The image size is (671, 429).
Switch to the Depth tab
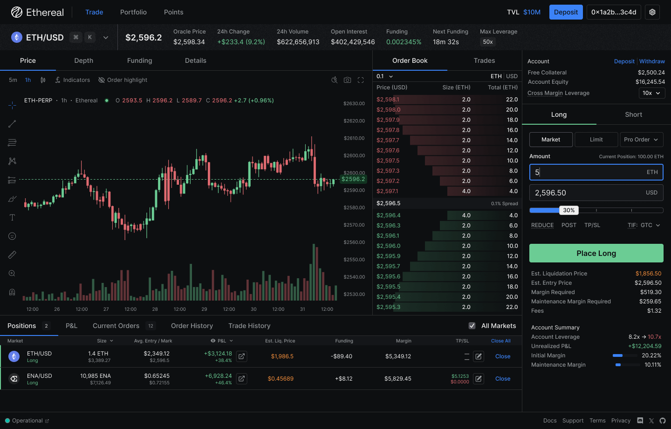pos(84,60)
